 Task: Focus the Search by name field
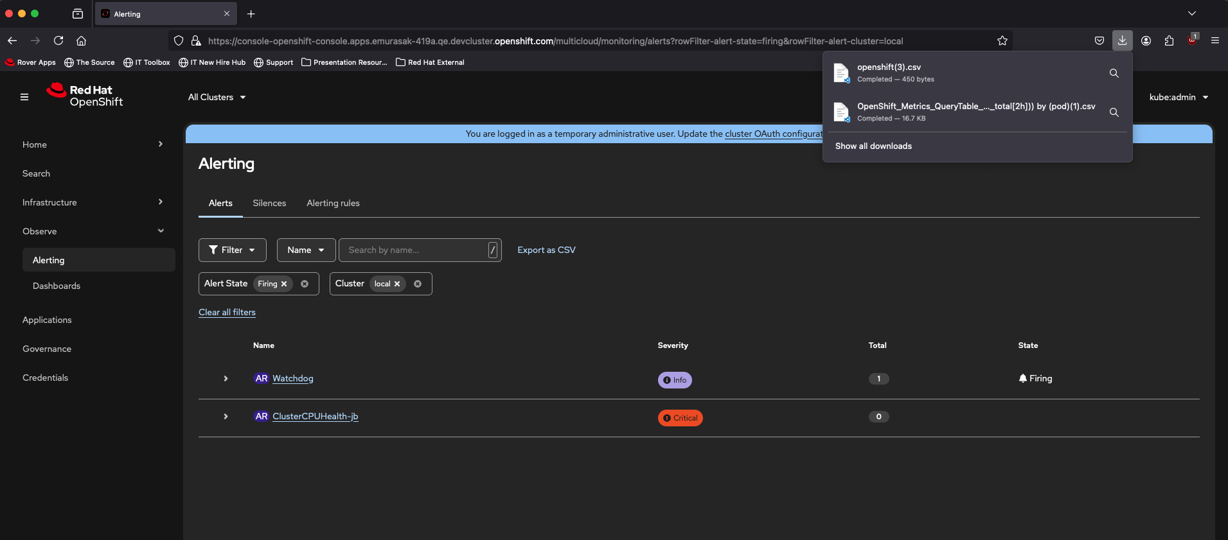tap(420, 250)
